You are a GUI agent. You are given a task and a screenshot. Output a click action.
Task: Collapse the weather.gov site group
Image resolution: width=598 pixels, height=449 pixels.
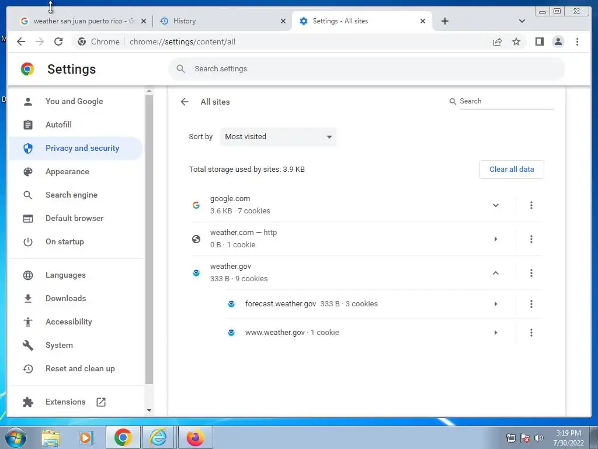(495, 273)
